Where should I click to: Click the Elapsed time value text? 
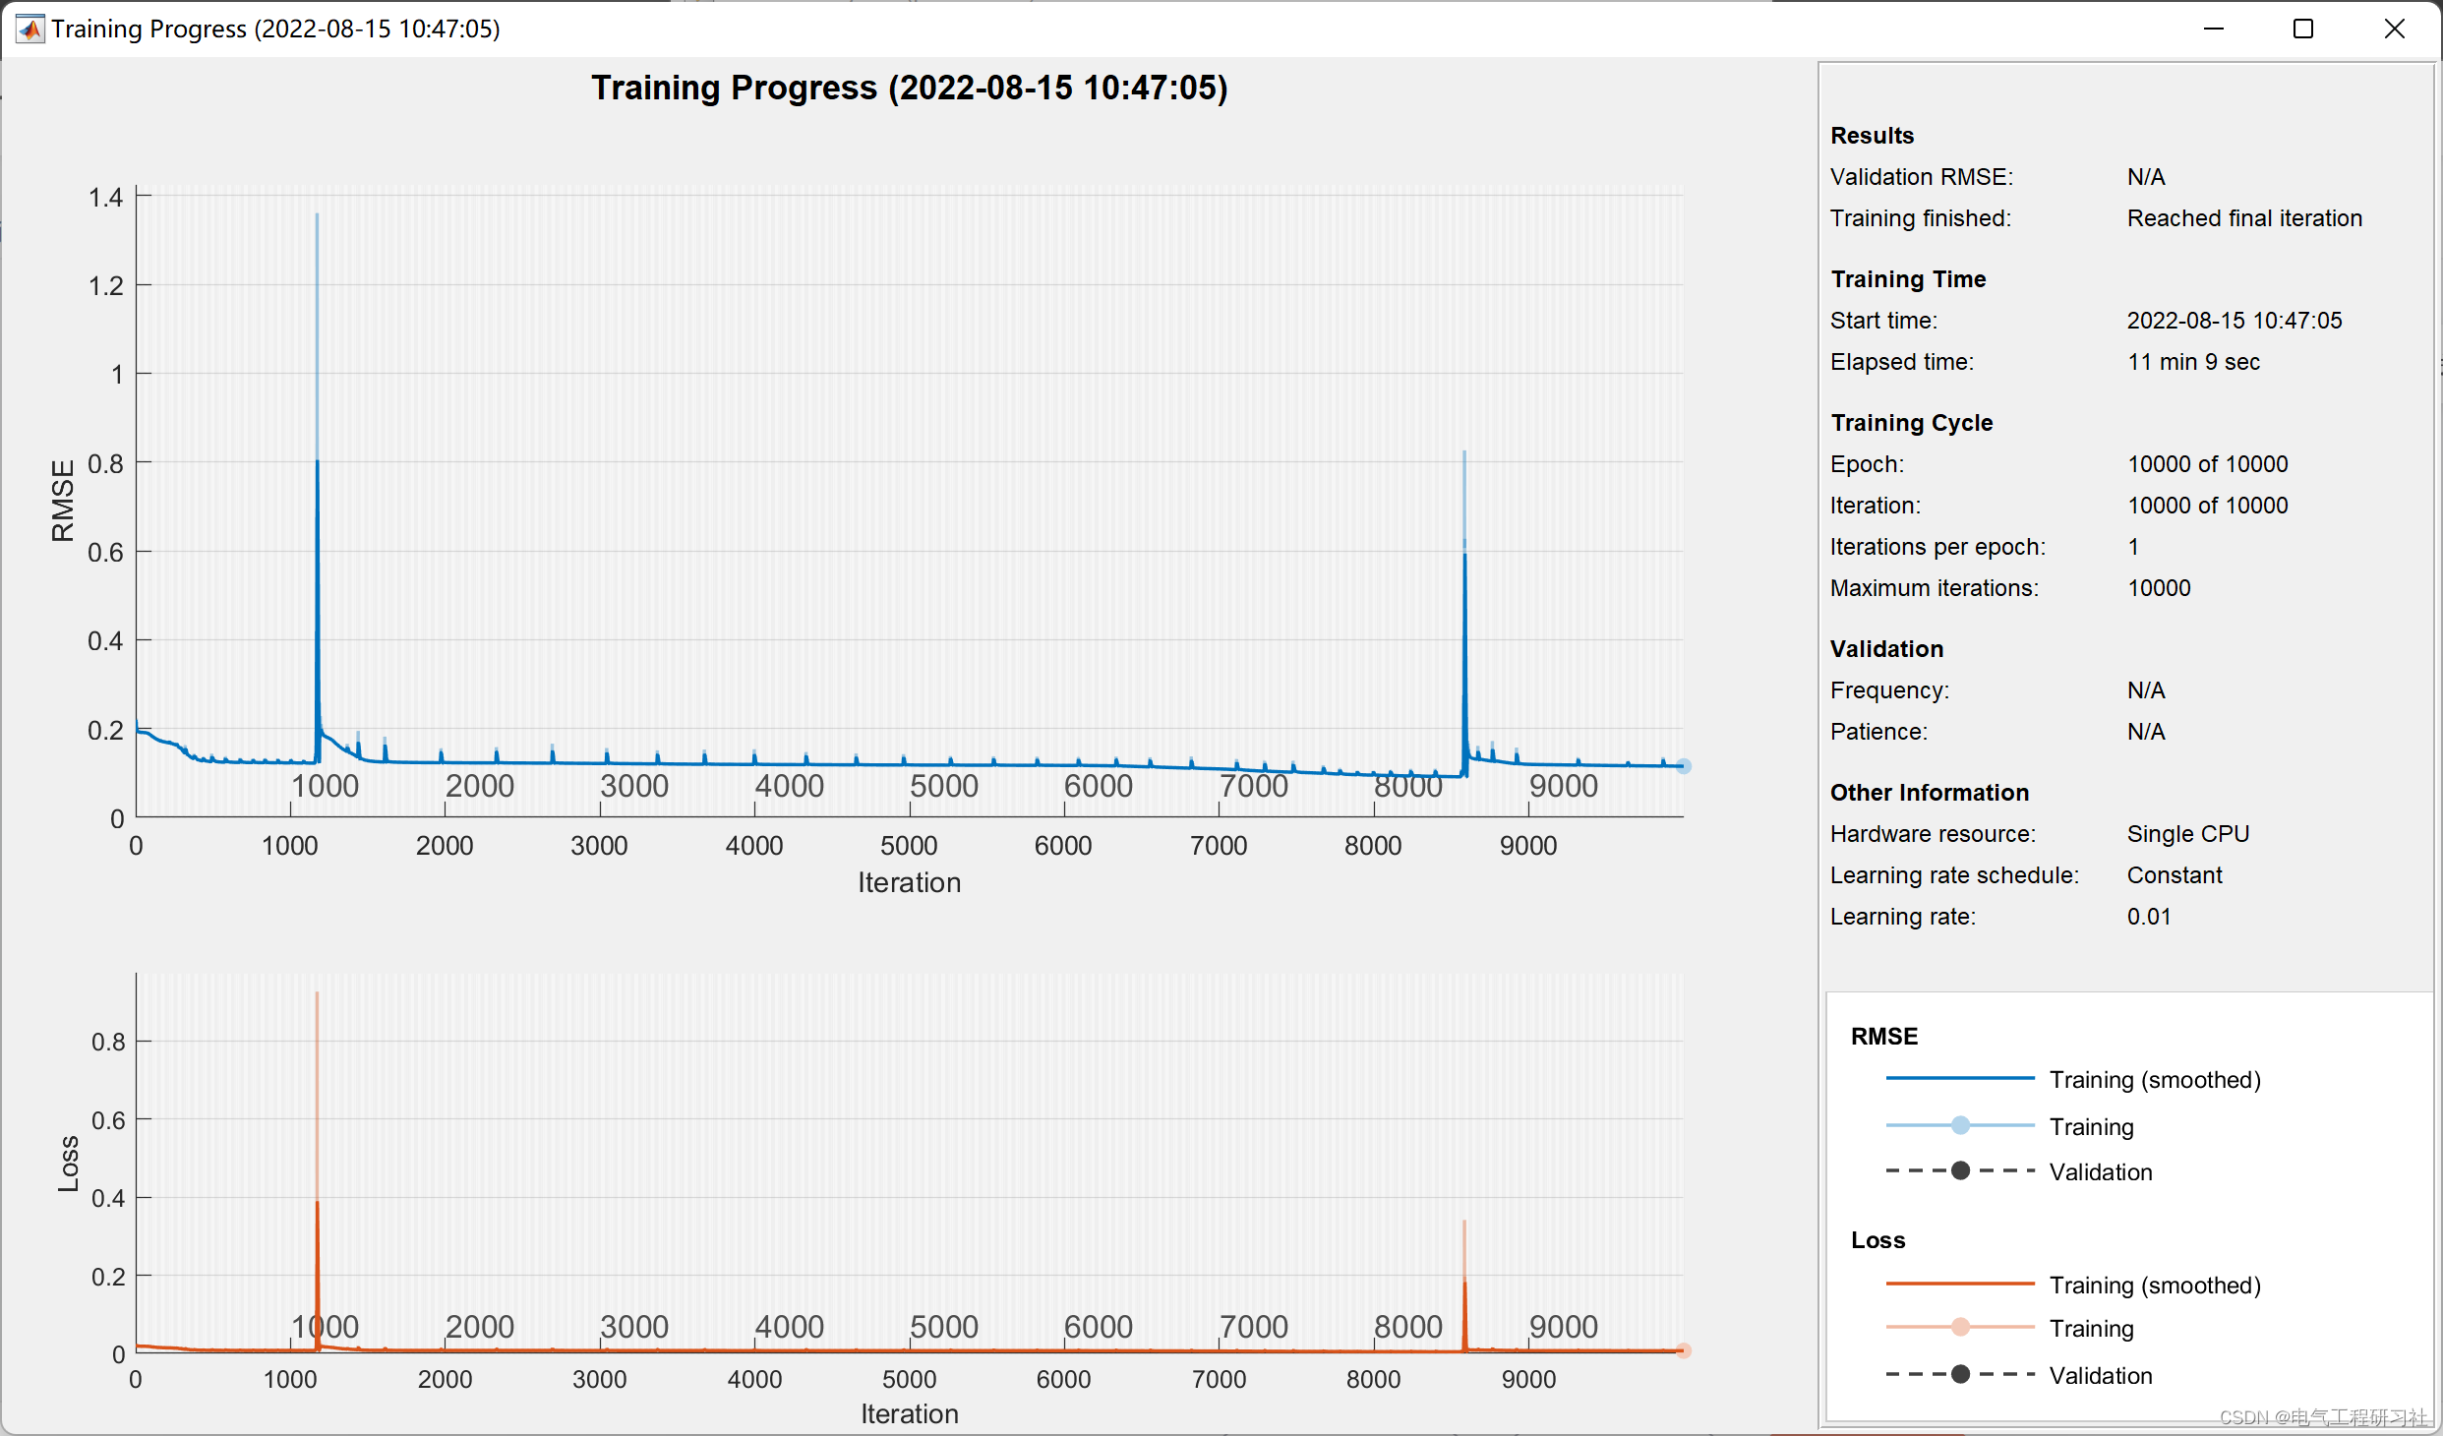tap(2193, 362)
